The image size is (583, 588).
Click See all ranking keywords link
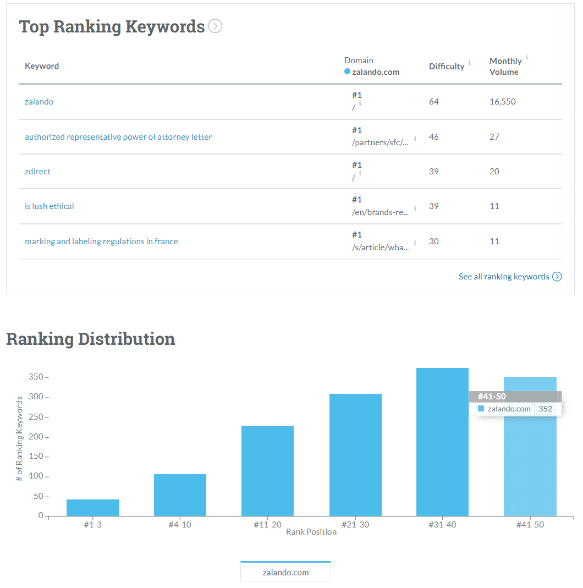(x=504, y=277)
